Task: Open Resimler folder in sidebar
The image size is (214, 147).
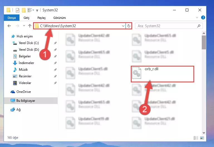Action: [22, 76]
